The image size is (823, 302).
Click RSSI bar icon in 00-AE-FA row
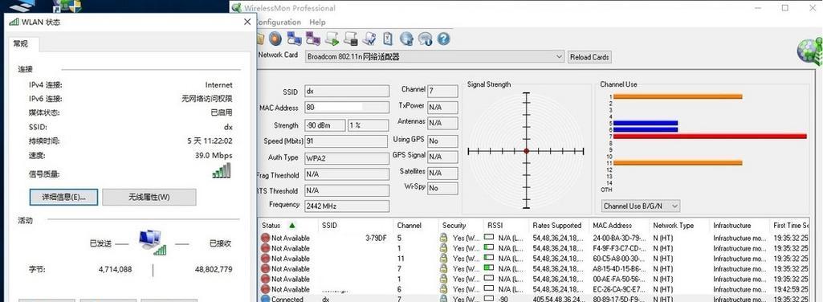click(x=489, y=279)
